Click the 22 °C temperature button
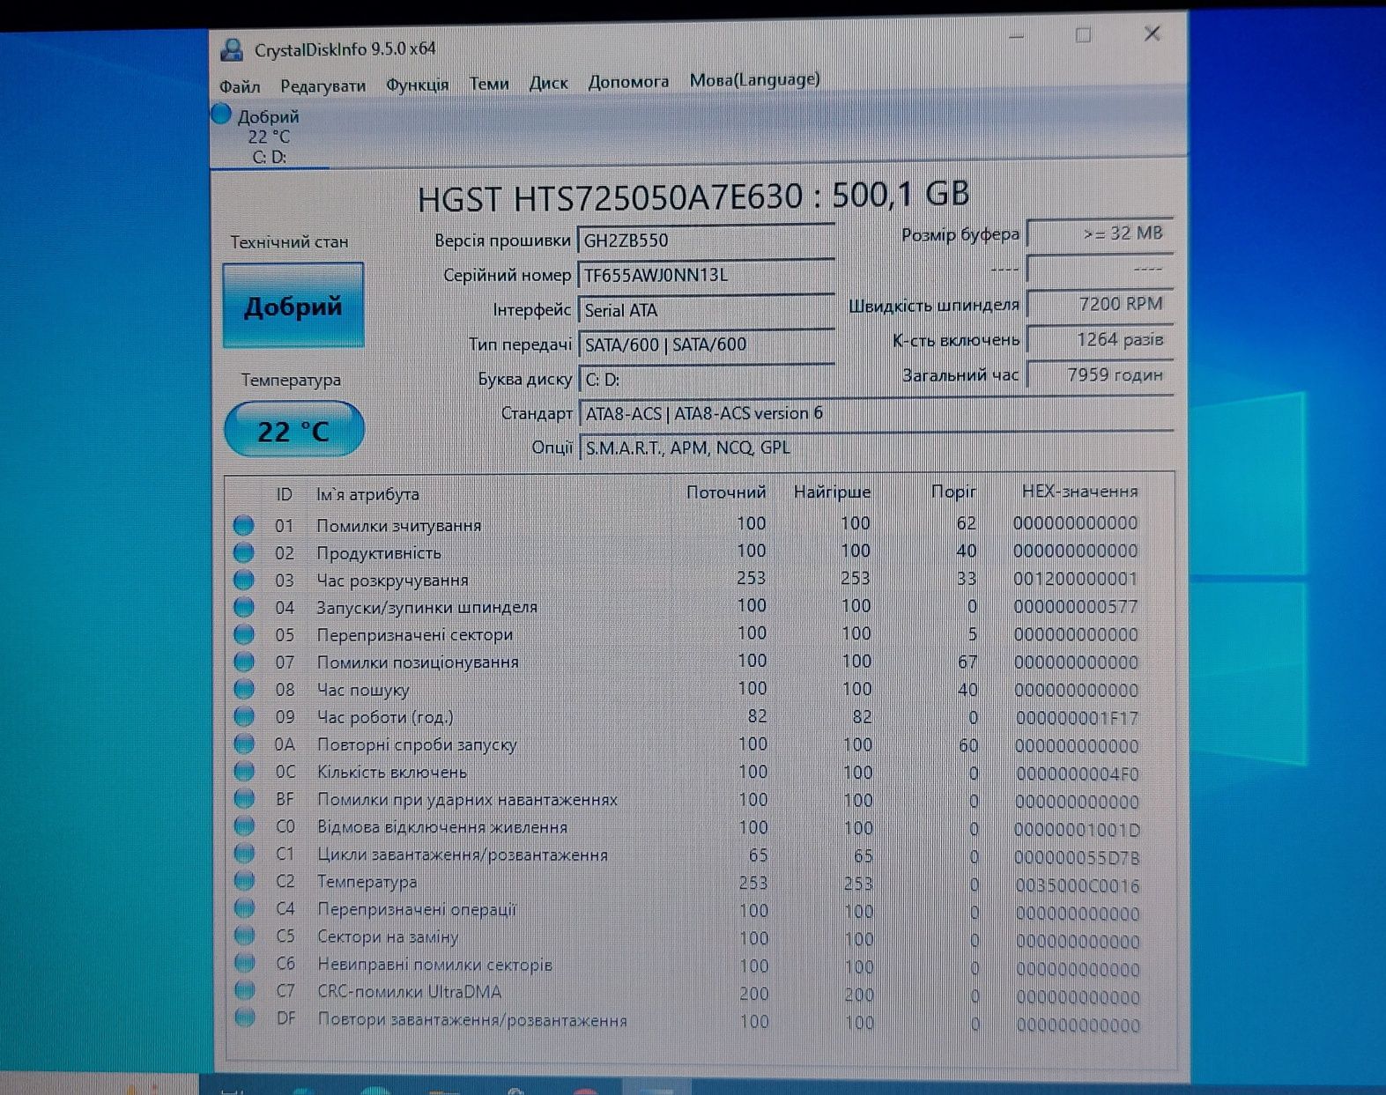1386x1095 pixels. click(293, 430)
